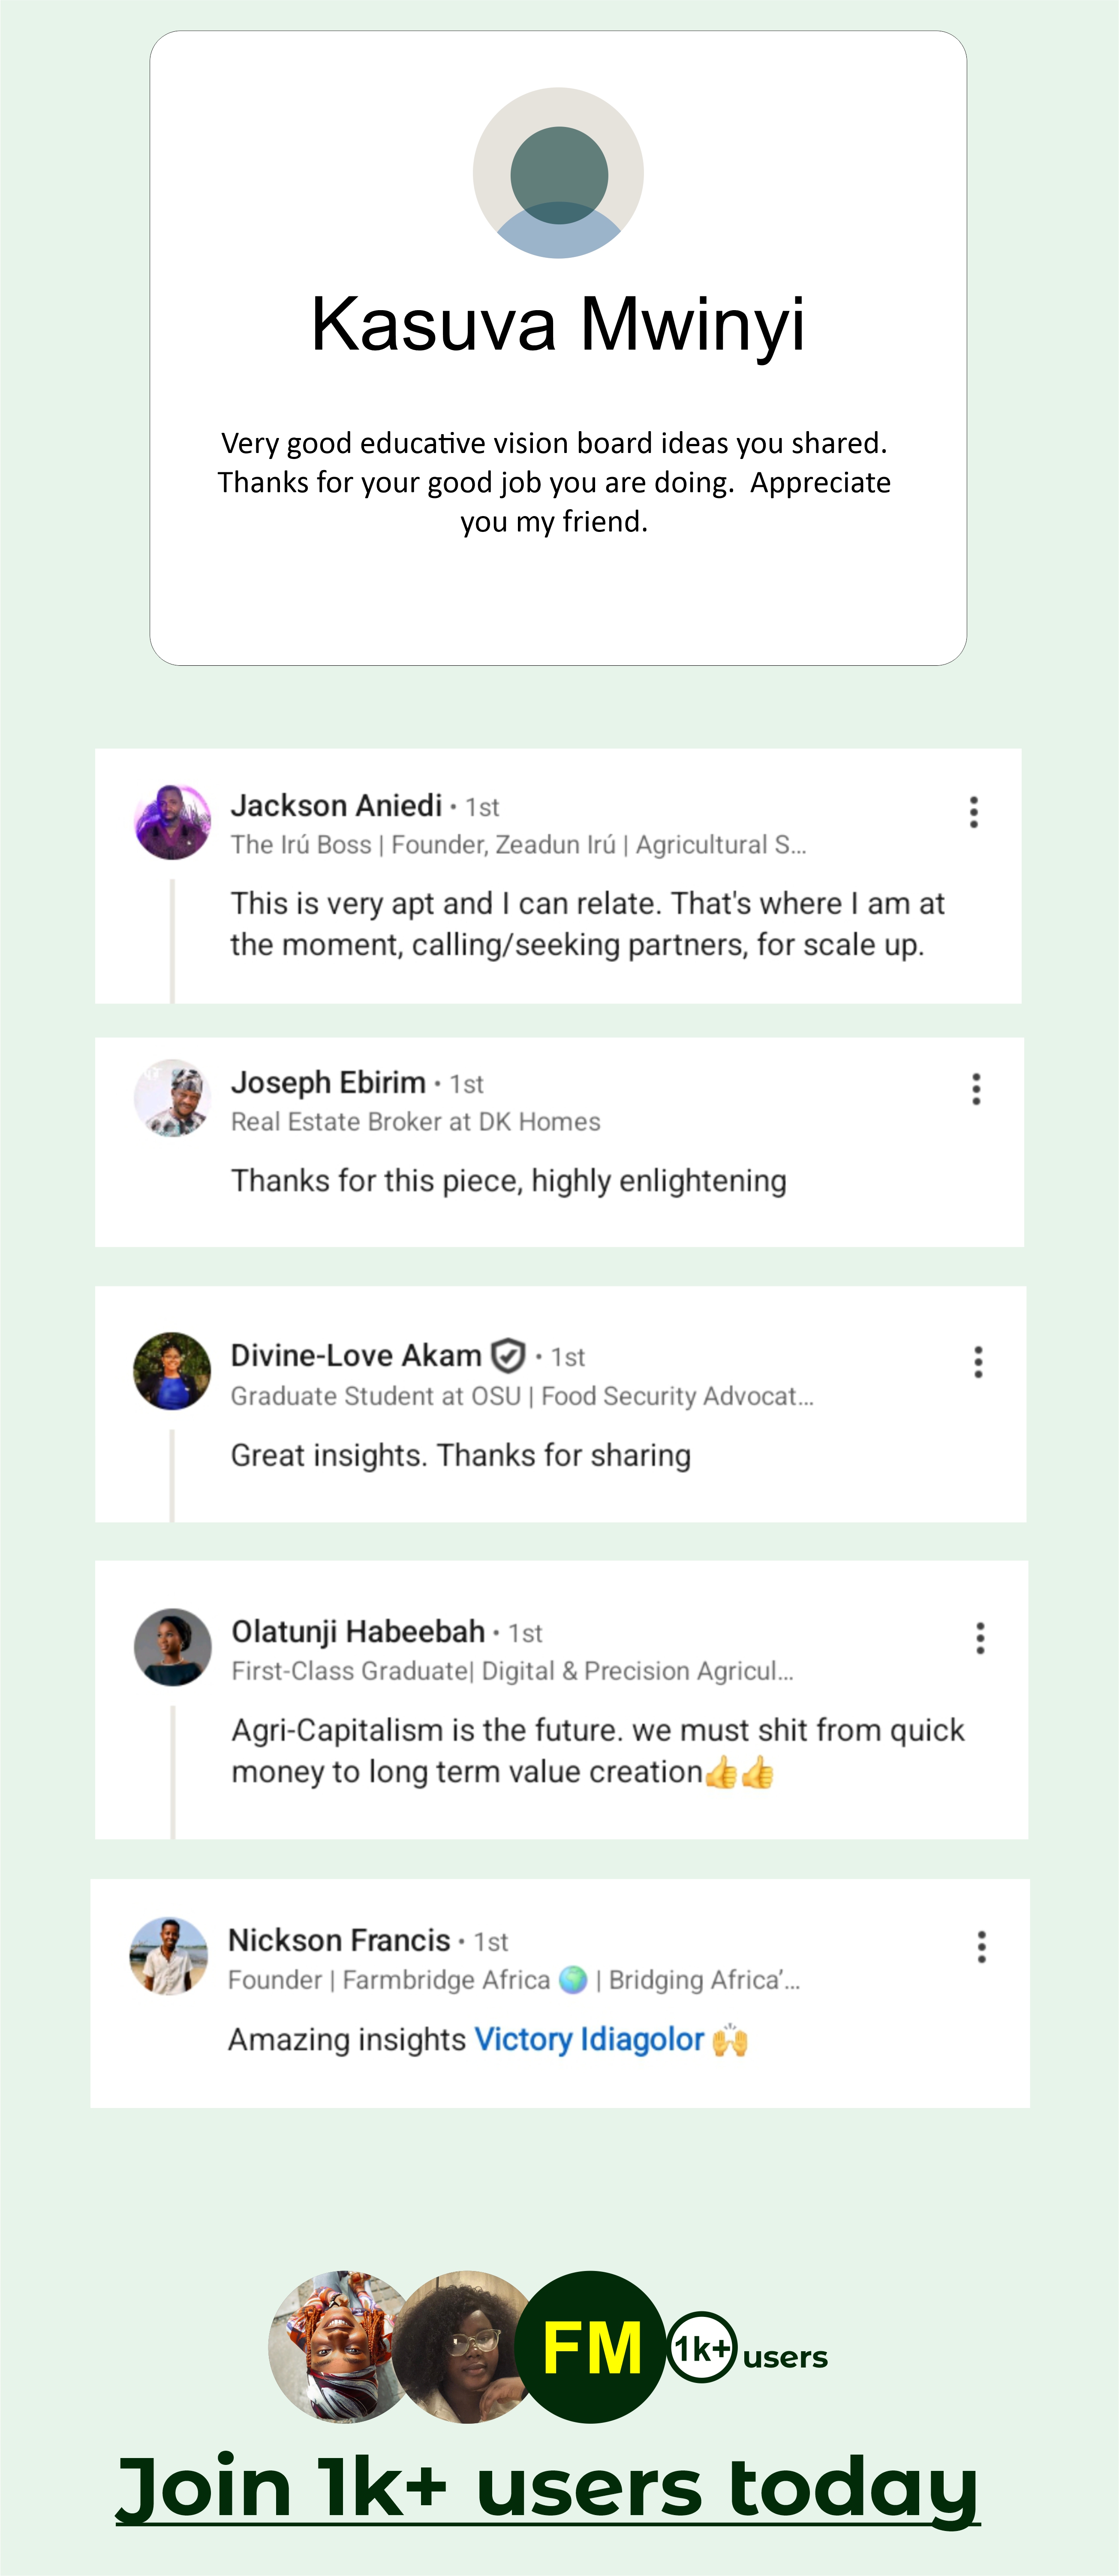Click Divine-Love Akam's profile picture
Image resolution: width=1119 pixels, height=2576 pixels.
173,1371
